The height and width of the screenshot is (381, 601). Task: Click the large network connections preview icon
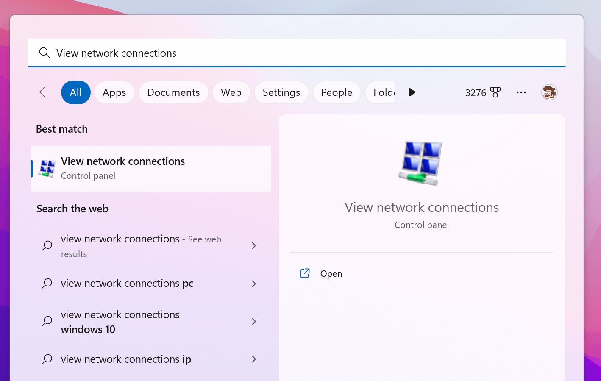421,162
